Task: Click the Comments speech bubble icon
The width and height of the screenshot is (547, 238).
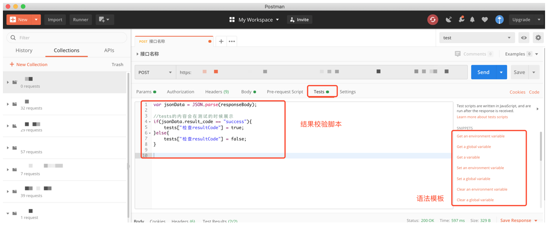Action: 458,54
